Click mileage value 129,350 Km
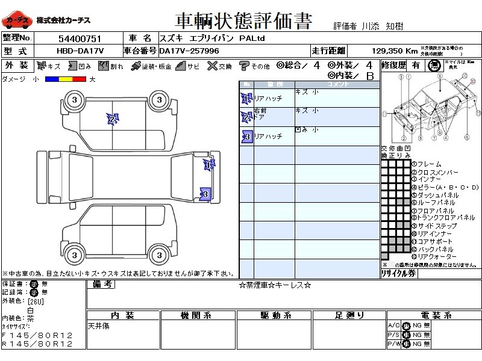The image size is (482, 361). click(x=395, y=51)
